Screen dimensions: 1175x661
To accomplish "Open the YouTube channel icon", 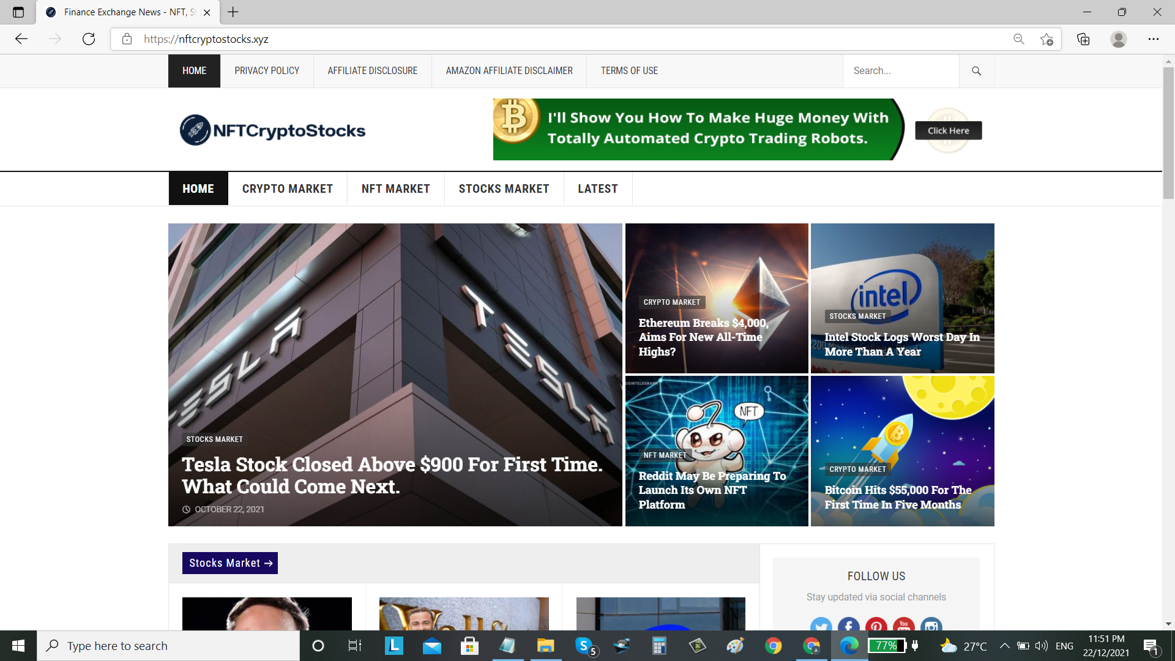I will coord(904,626).
